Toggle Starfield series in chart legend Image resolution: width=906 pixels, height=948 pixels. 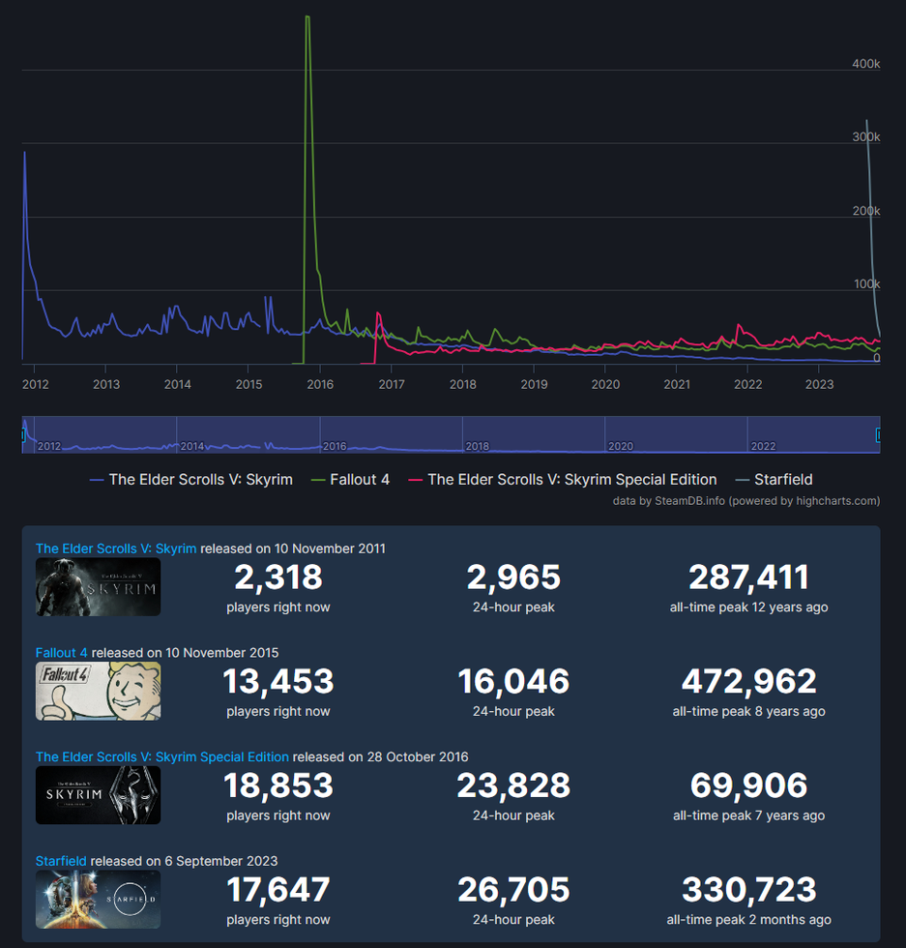pos(774,480)
